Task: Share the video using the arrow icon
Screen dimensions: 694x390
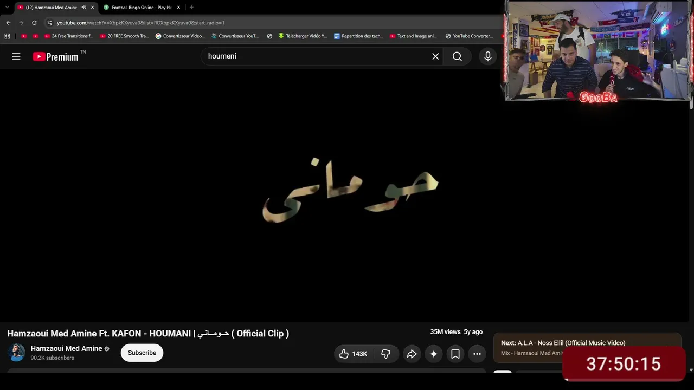Action: tap(412, 354)
